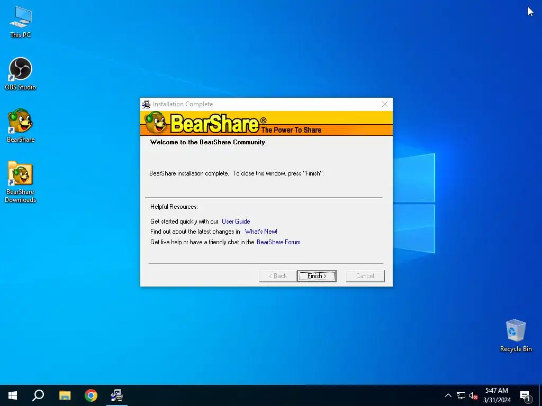
Task: Click the 'Helpful Resources:' label
Action: pos(174,207)
